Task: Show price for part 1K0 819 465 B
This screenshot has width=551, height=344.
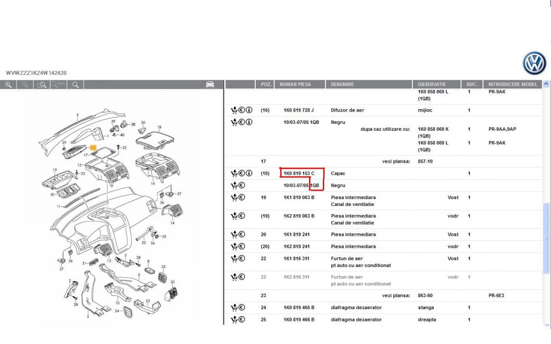Action: [242, 308]
